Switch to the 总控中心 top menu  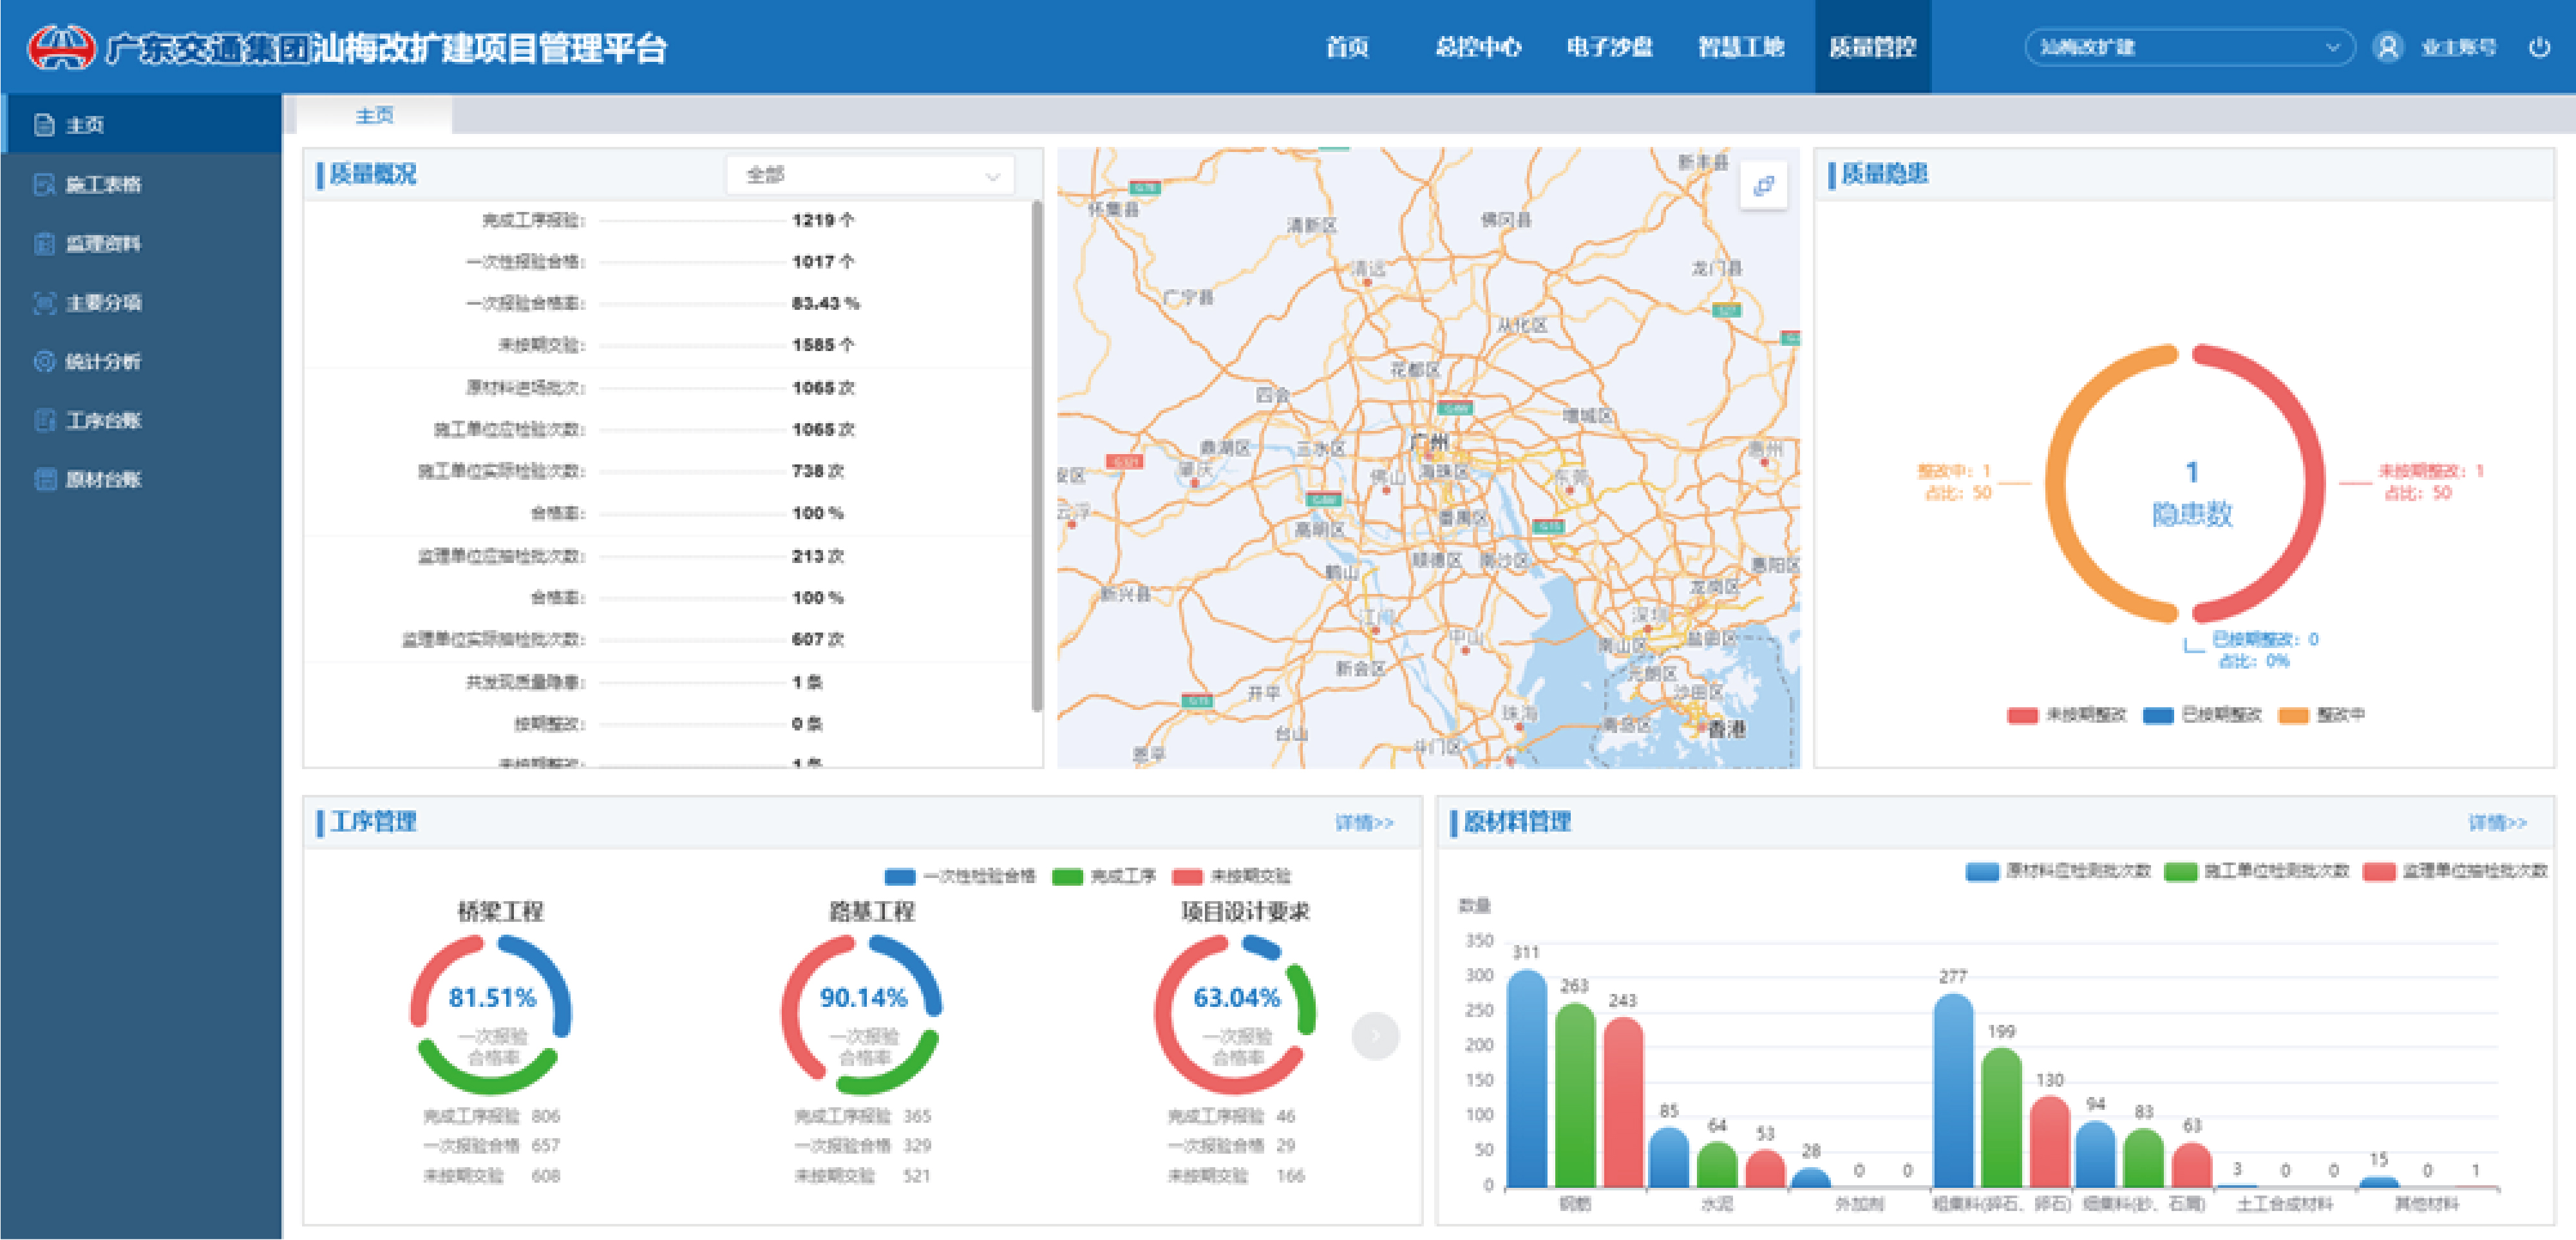pos(1478,47)
